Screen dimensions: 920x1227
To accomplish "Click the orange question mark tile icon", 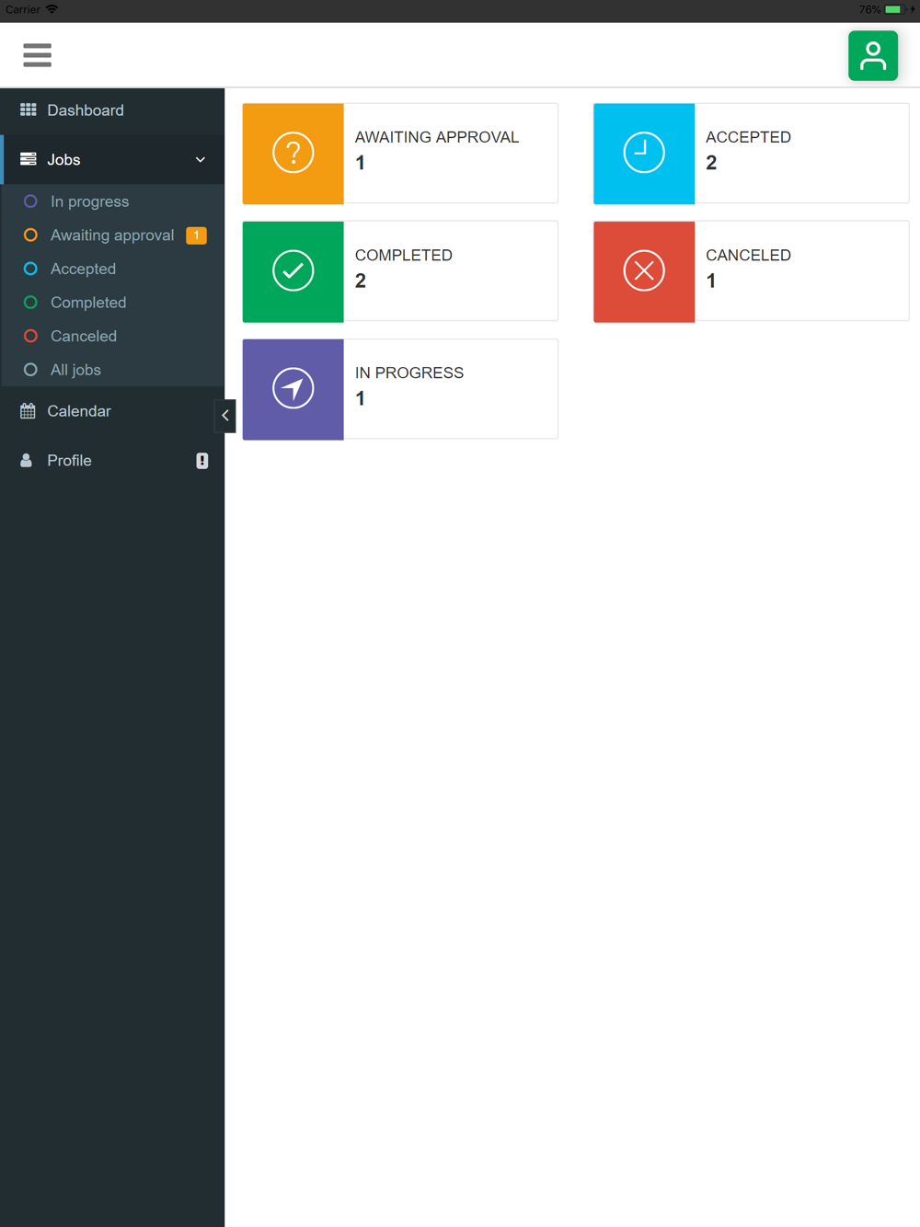I will (293, 153).
